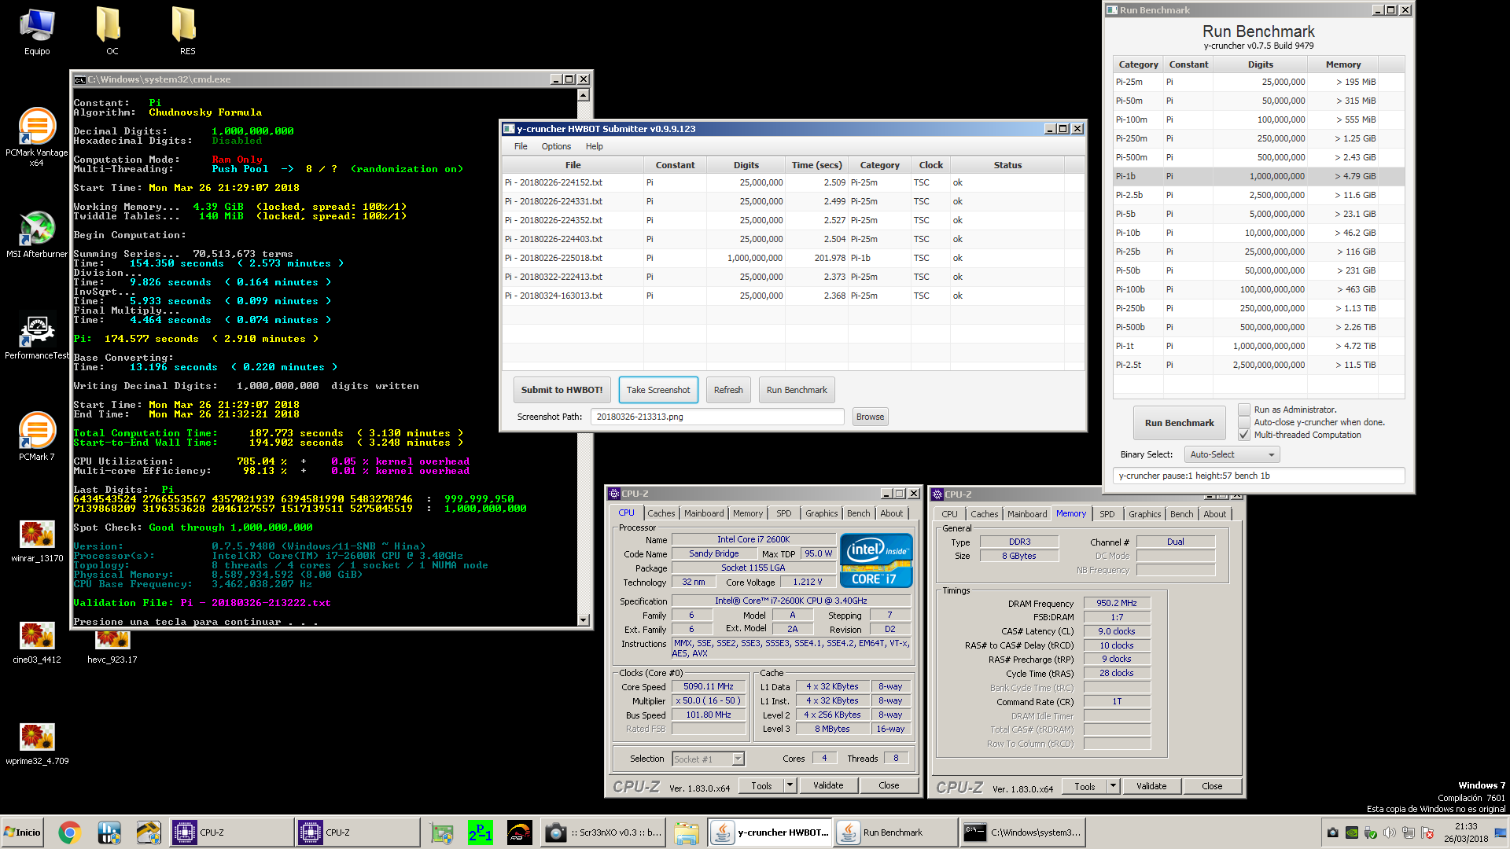Image resolution: width=1510 pixels, height=849 pixels.
Task: Open the 2p-1 green taskbar icon
Action: coord(481,832)
